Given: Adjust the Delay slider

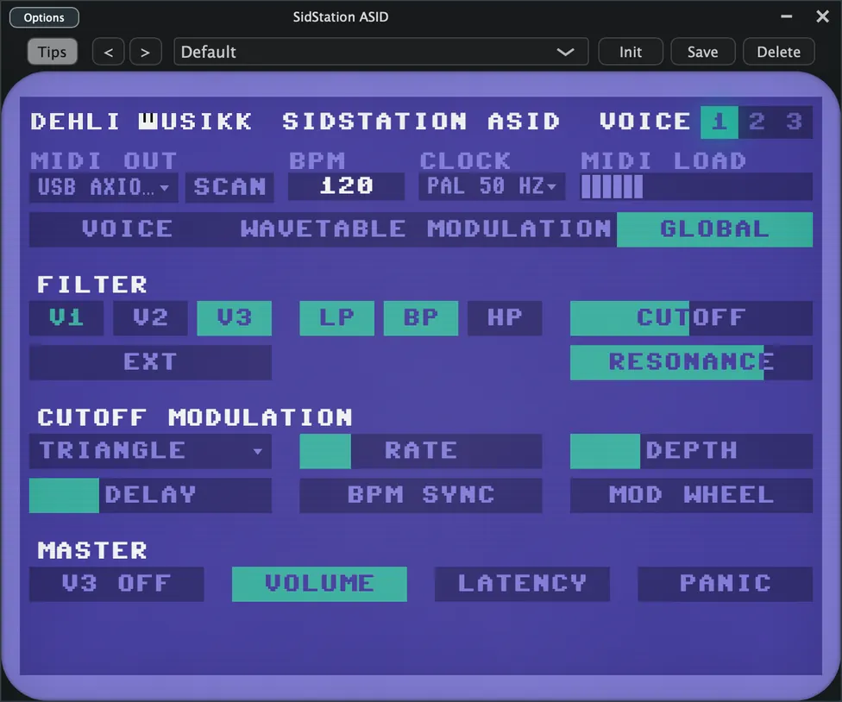Looking at the screenshot, I should pyautogui.click(x=150, y=495).
